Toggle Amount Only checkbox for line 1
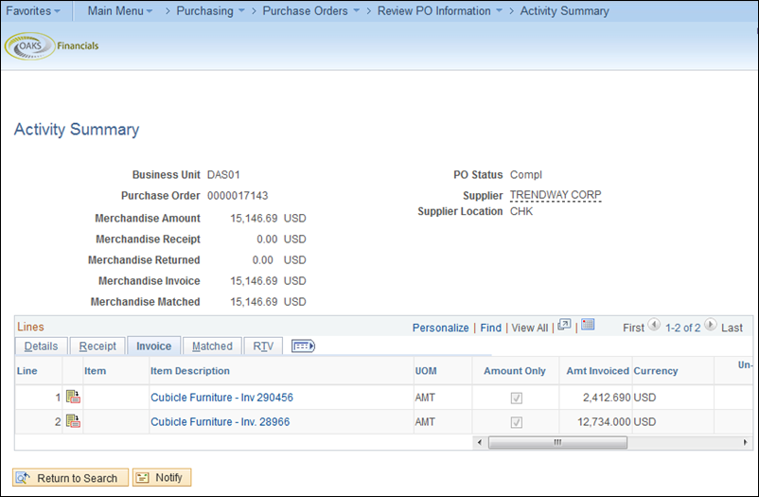The height and width of the screenshot is (497, 759). click(x=516, y=399)
